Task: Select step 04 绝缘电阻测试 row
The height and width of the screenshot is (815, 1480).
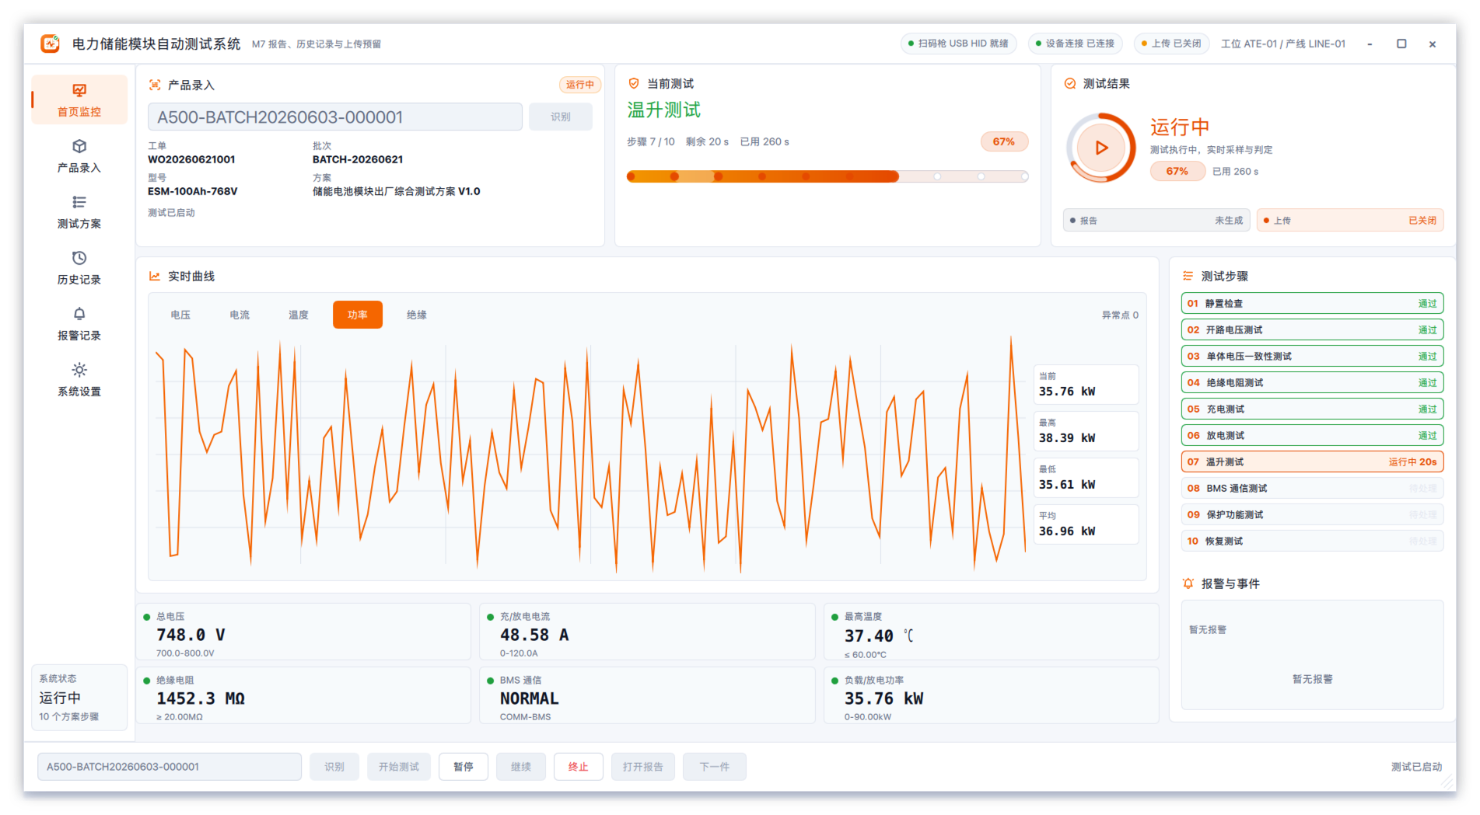Action: point(1312,382)
